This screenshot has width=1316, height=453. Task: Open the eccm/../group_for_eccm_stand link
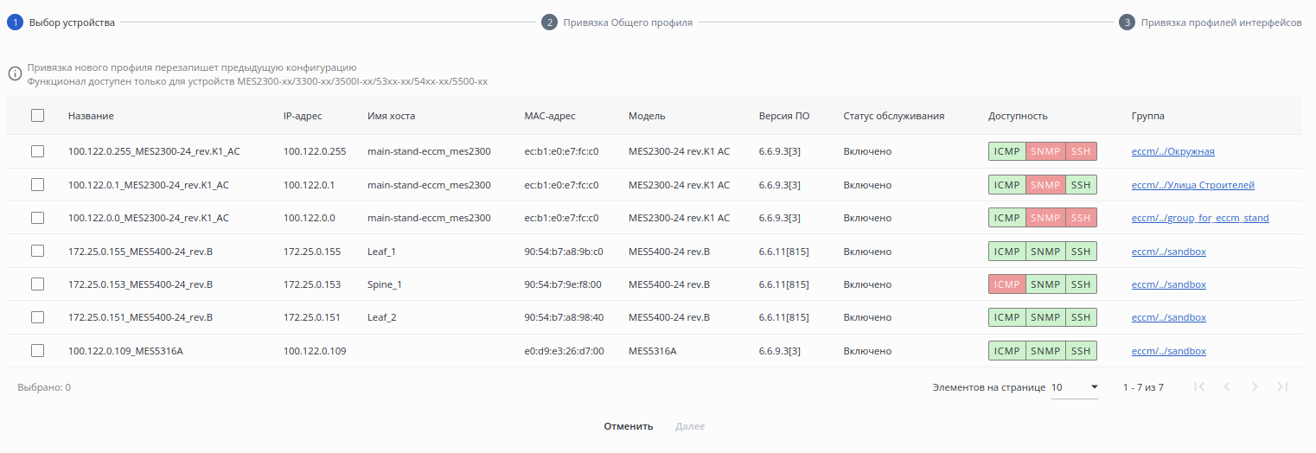click(1200, 218)
